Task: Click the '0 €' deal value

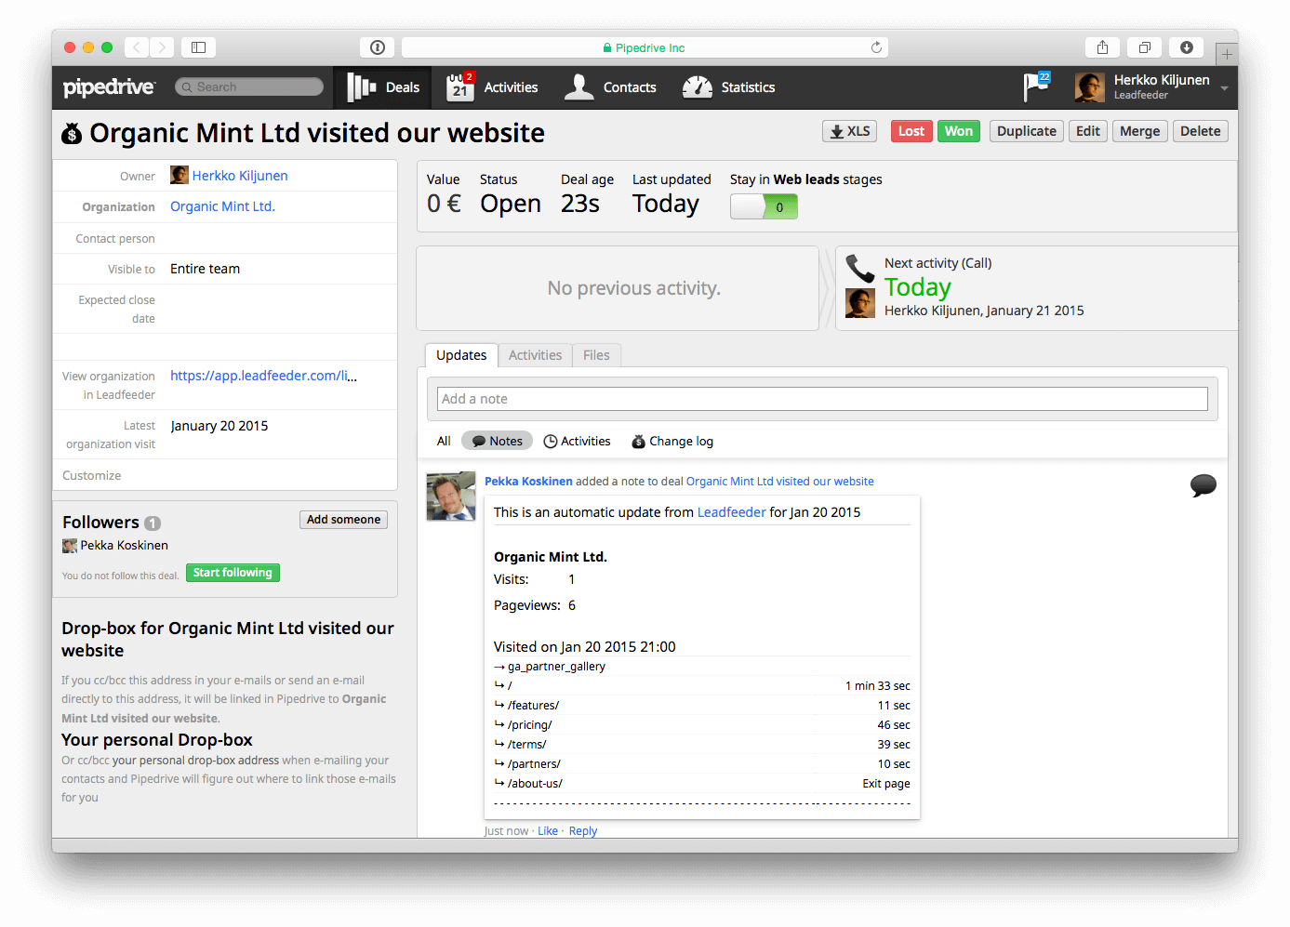Action: [444, 204]
